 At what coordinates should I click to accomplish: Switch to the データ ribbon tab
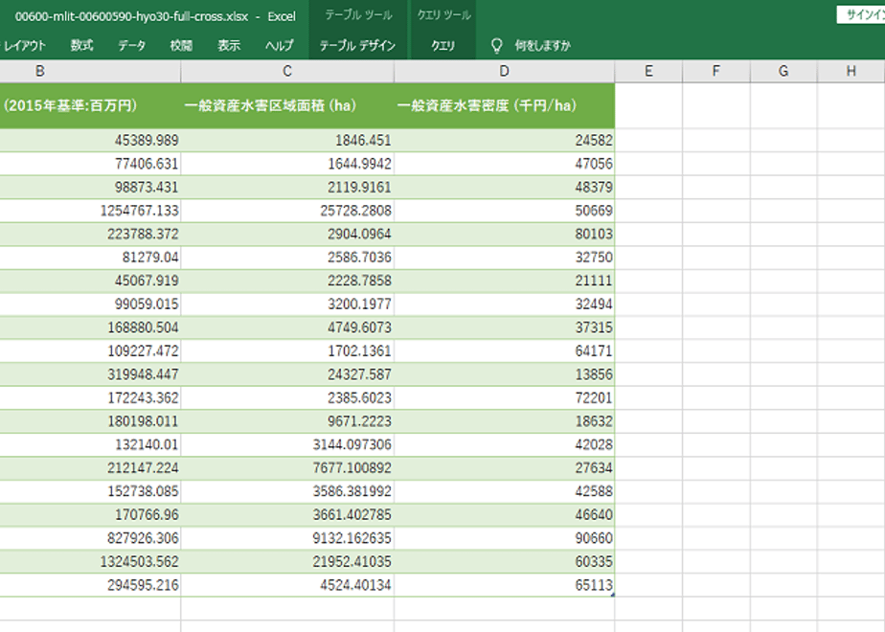(x=131, y=46)
